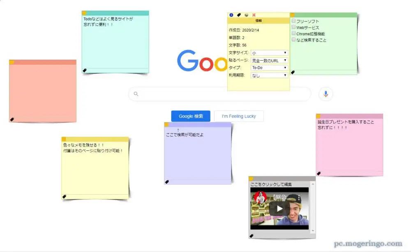Open the 利用期限 dropdown
The height and width of the screenshot is (252, 411).
(269, 75)
